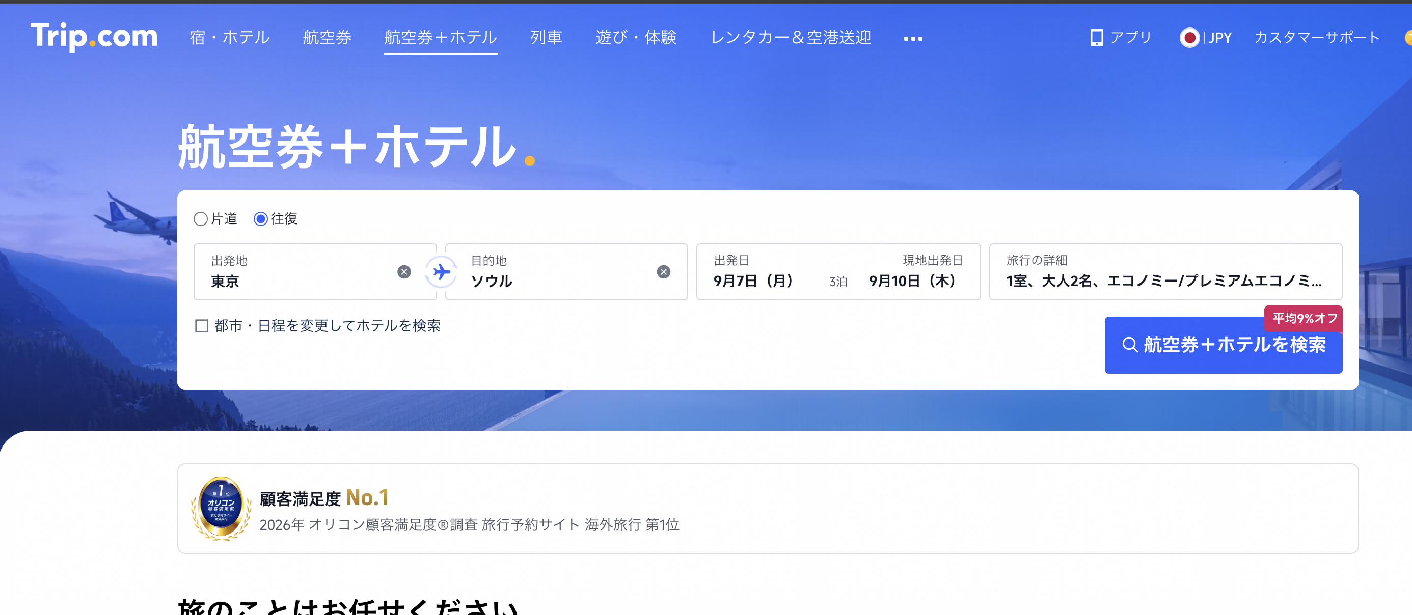Select the 航空券+ホテル tab
1412x615 pixels.
point(441,37)
